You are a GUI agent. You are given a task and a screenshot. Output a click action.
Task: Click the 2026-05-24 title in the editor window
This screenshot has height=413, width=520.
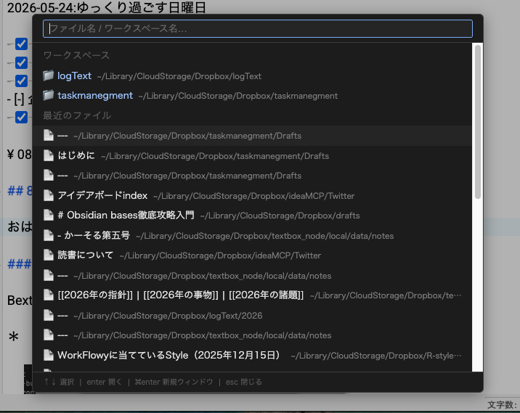106,7
